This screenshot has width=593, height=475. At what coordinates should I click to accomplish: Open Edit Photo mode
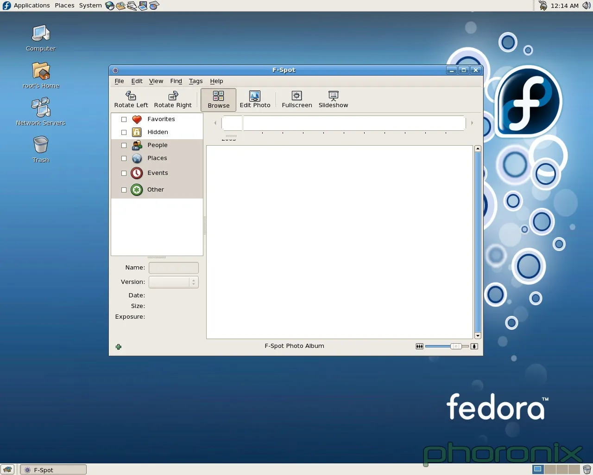pos(255,100)
